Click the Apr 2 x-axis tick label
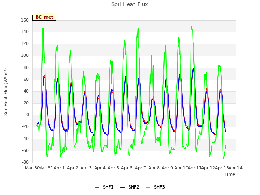 coord(73,168)
